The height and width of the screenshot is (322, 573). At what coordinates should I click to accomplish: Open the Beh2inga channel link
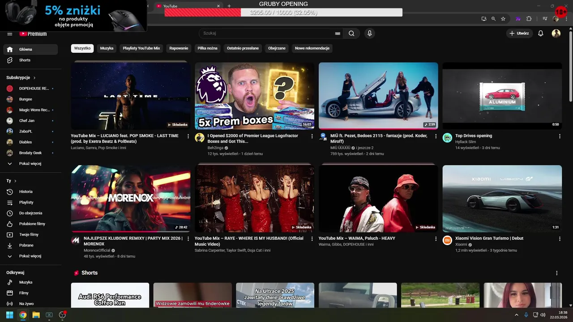[x=215, y=148]
